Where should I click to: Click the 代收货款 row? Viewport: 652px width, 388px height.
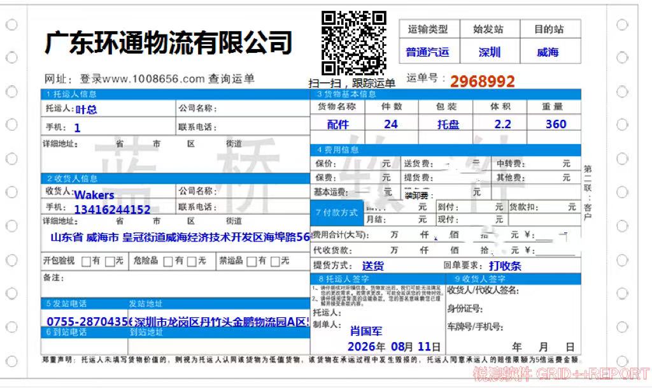(x=445, y=250)
